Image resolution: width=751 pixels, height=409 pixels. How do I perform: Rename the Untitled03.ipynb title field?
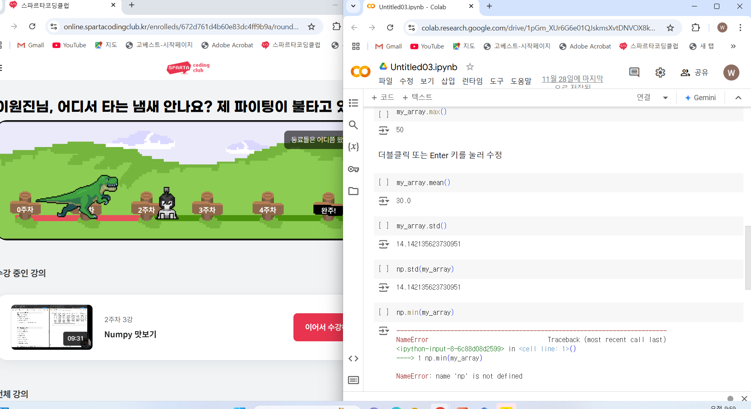pos(424,67)
